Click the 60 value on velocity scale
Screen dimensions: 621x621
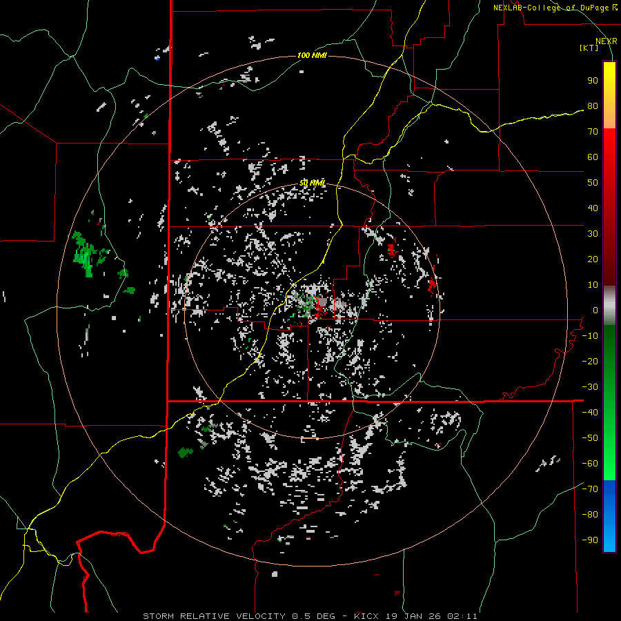pyautogui.click(x=593, y=157)
